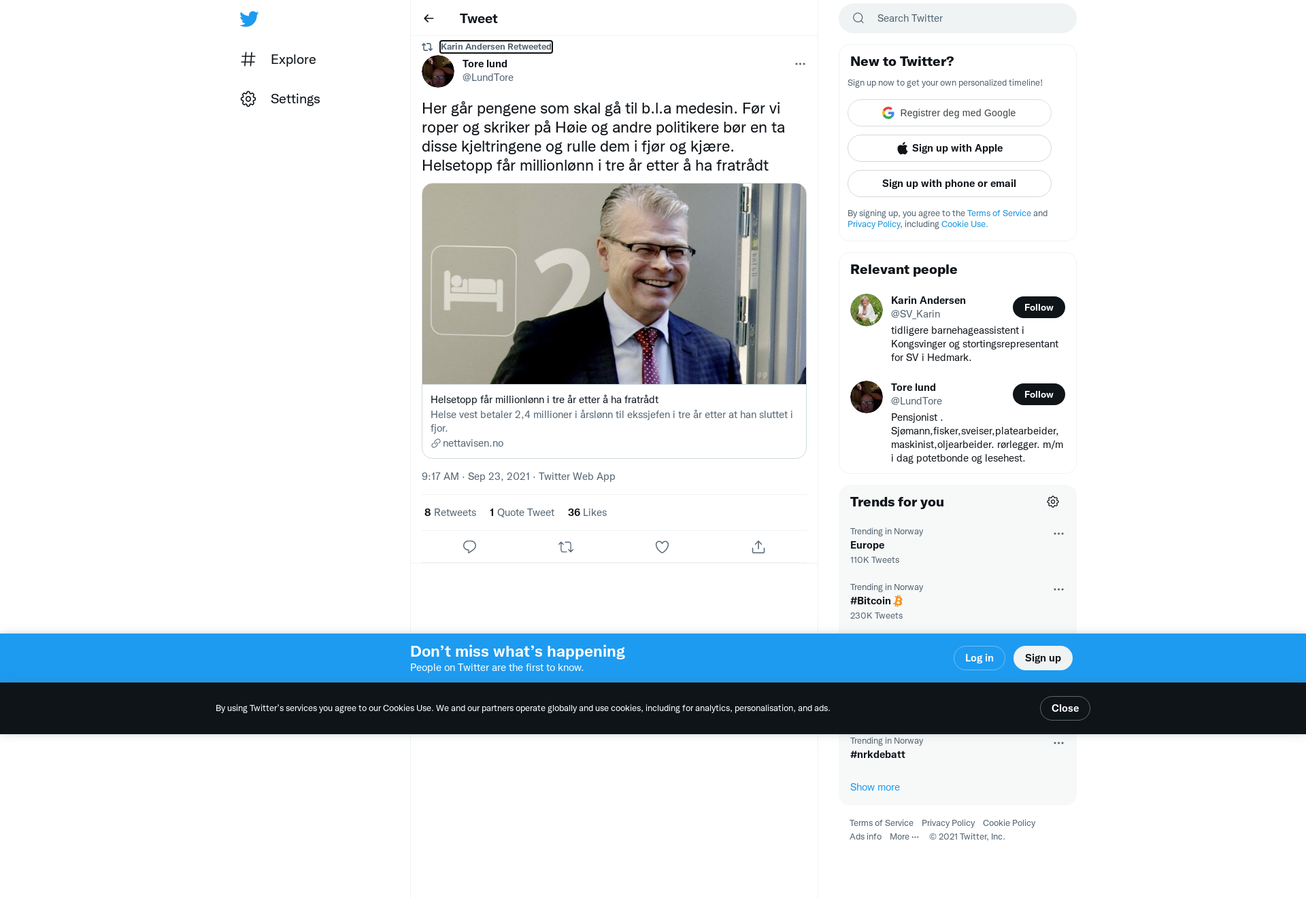Follow Karin Andersen
1306x898 pixels.
point(1039,307)
